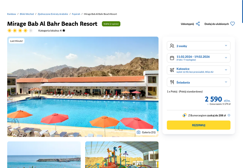Click the green 5.0/6 reviews badge
Viewport: 243px width, 168px height.
click(x=111, y=24)
